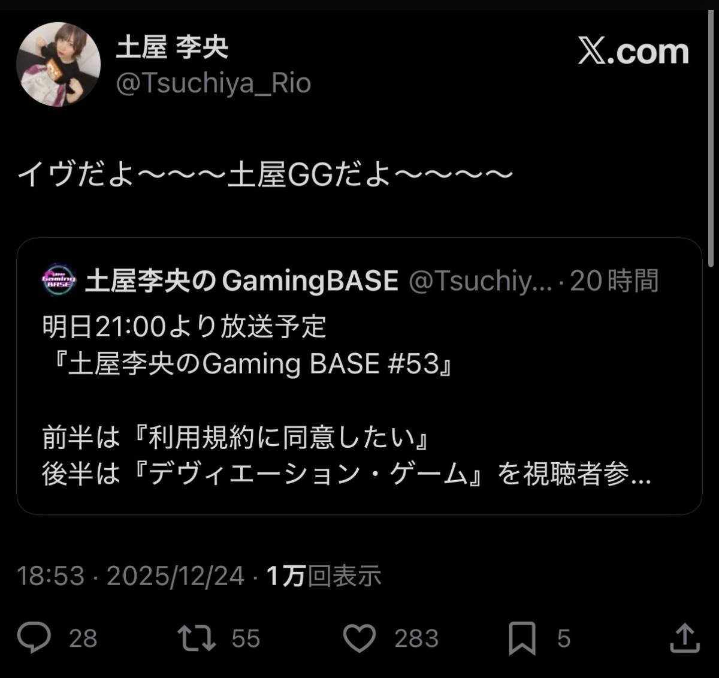Screen dimensions: 719x678
Task: Open the X.com logo watermark
Action: tap(633, 52)
